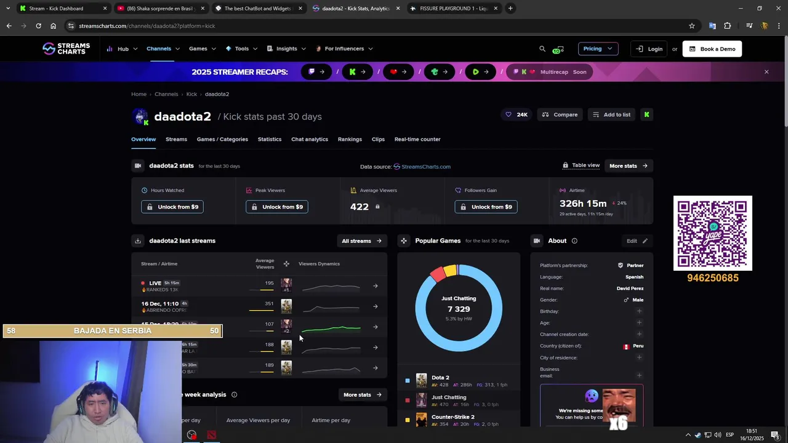Open arrow for stream with 188 viewers
The image size is (788, 443).
click(376, 347)
